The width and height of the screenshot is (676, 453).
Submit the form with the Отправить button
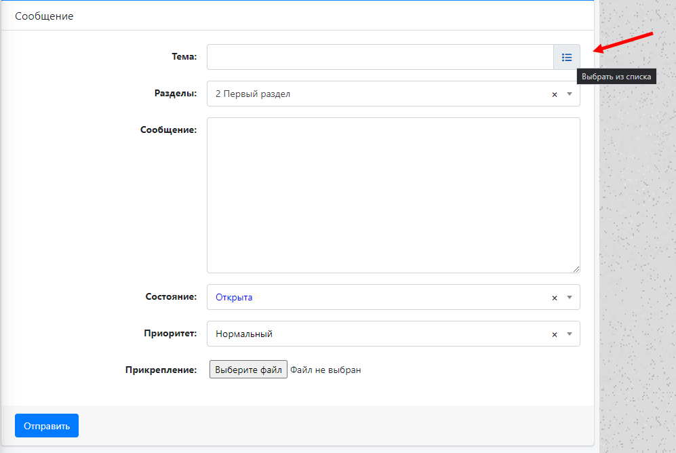pyautogui.click(x=47, y=426)
